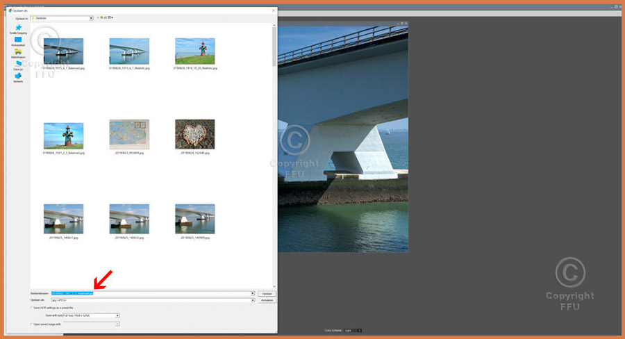The width and height of the screenshot is (625, 339).
Task: Select the 6_7_Balanced.jpg bridge thumbnail
Action: (x=63, y=51)
